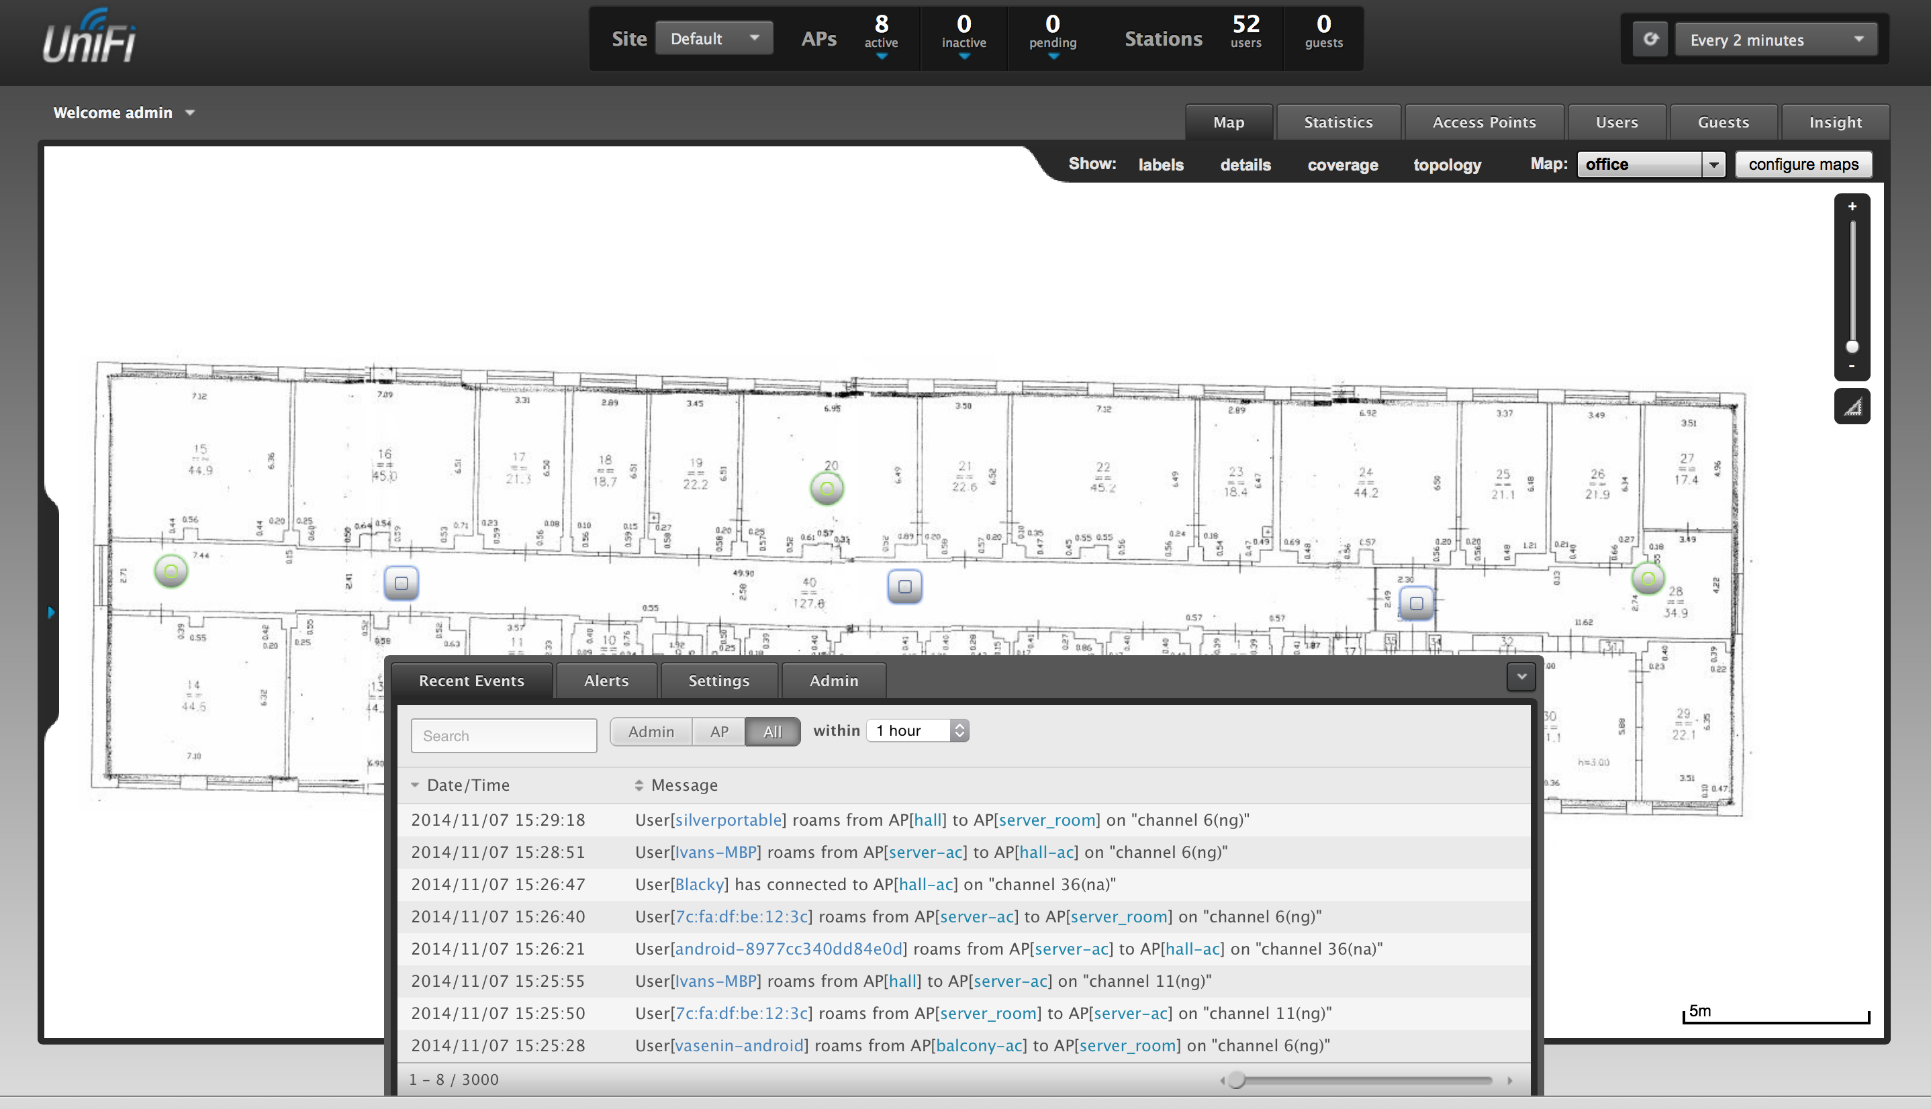Click the configure maps button
This screenshot has width=1931, height=1109.
pos(1802,164)
